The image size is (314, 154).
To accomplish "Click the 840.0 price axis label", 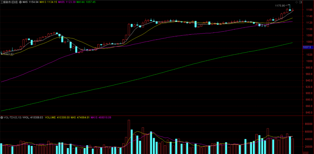I will [309, 113].
